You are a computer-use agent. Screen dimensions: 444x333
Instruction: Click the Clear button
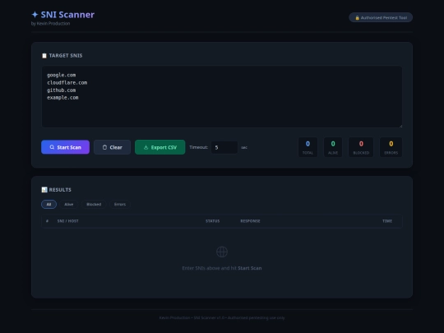tap(112, 147)
